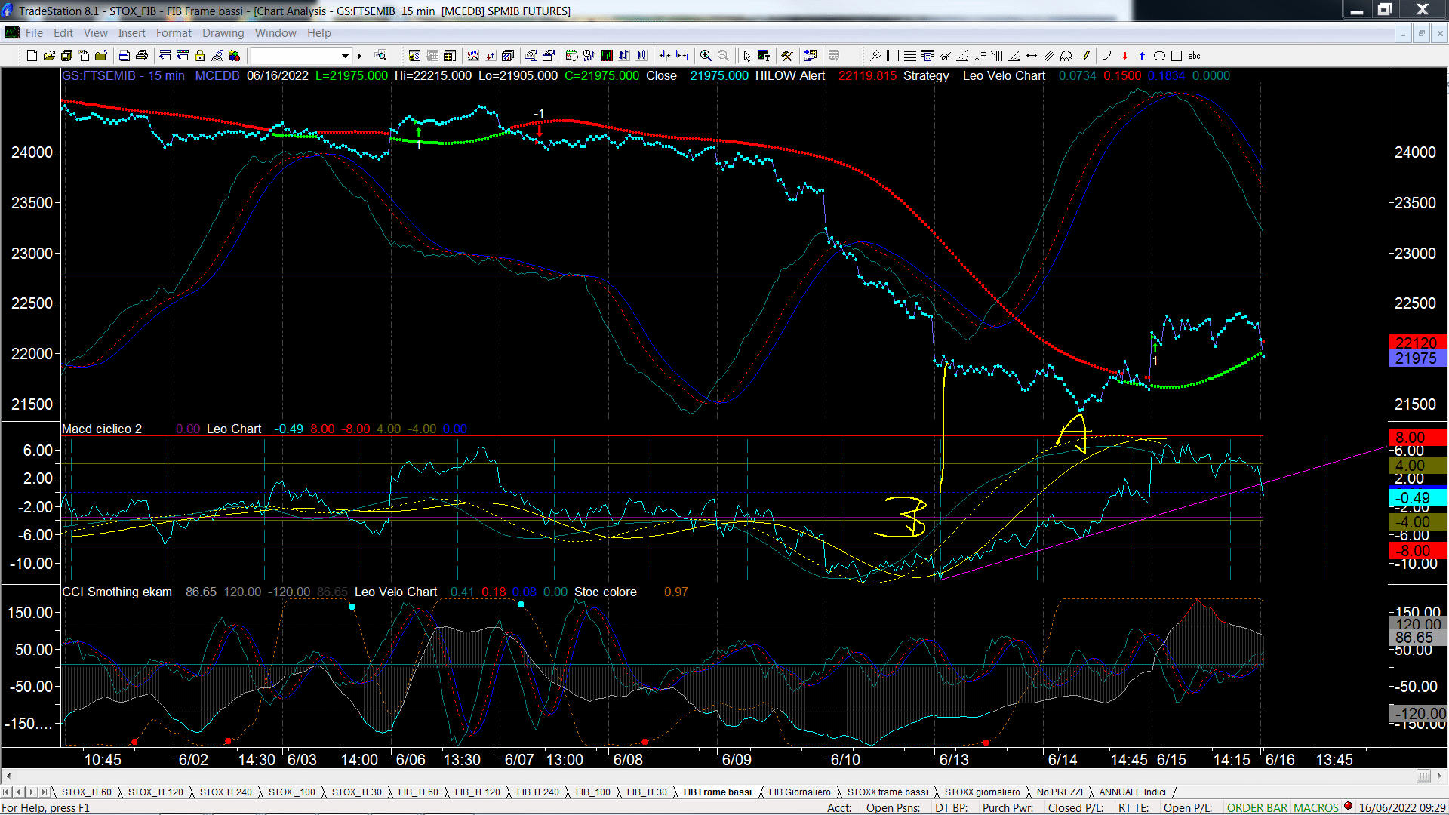Click the horizontal scrollbar right arrow

tap(1439, 776)
